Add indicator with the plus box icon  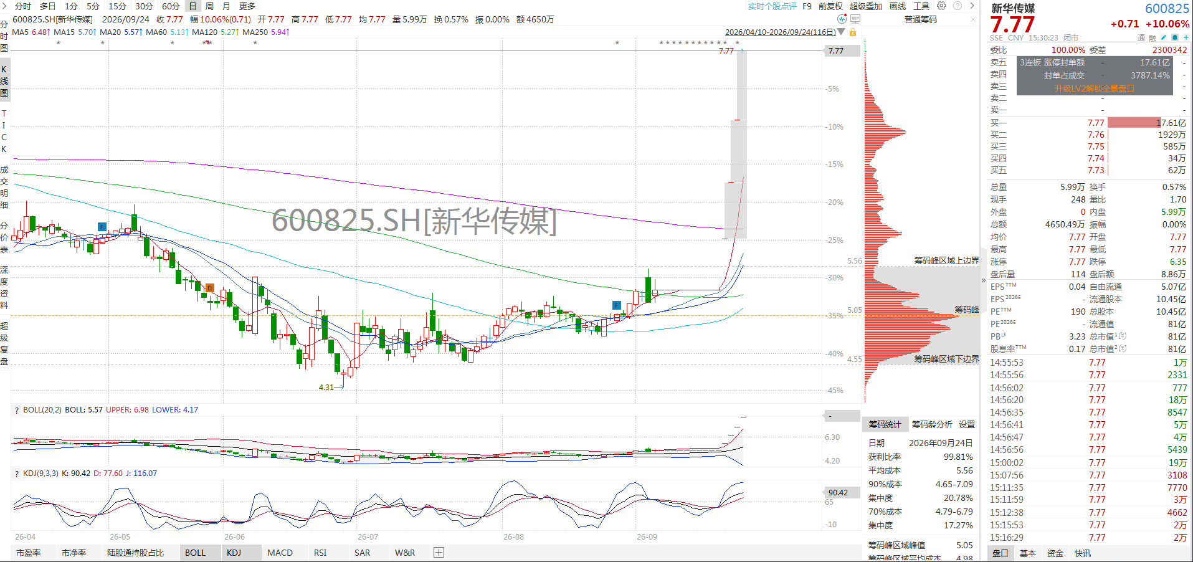439,553
